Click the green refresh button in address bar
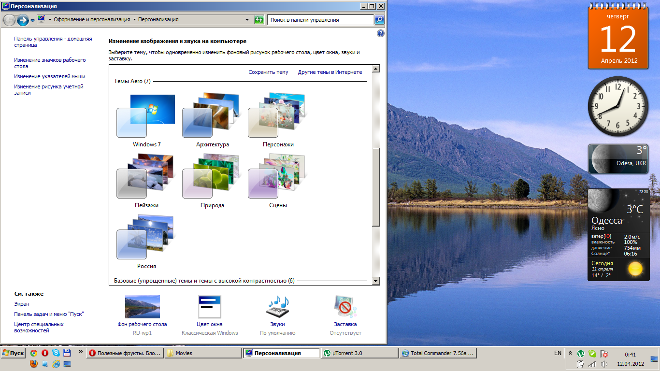This screenshot has width=660, height=371. pyautogui.click(x=259, y=20)
